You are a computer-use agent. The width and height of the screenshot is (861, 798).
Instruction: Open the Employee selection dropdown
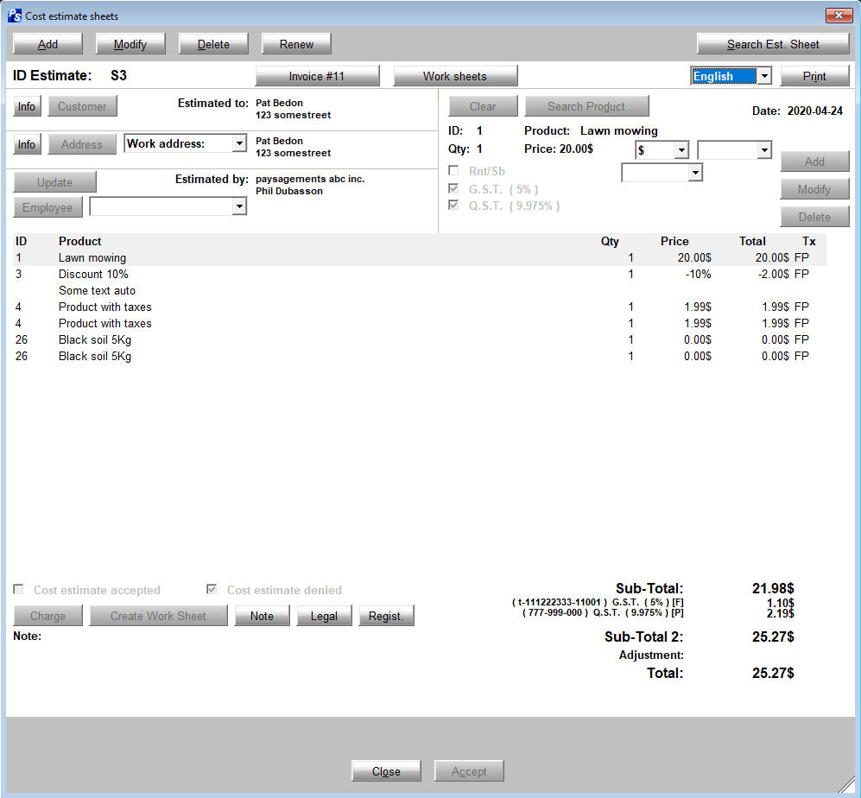pyautogui.click(x=239, y=207)
